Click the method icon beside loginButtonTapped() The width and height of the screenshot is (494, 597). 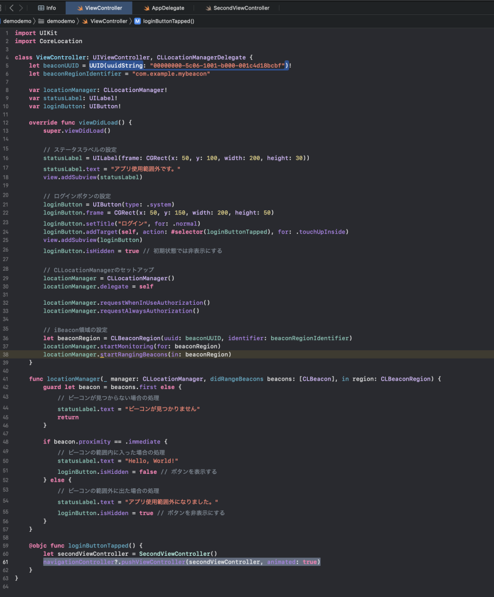tap(137, 21)
